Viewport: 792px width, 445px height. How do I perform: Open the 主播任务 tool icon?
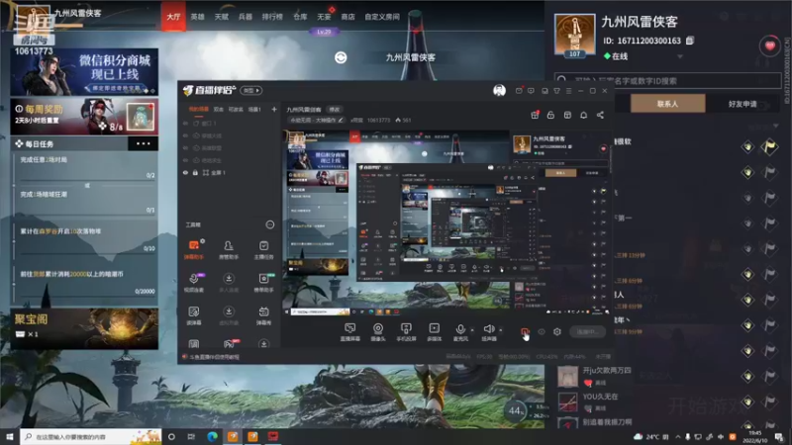pos(263,249)
